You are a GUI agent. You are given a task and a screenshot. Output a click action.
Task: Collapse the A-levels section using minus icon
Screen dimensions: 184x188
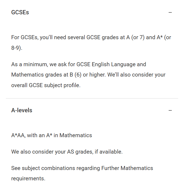(x=170, y=110)
